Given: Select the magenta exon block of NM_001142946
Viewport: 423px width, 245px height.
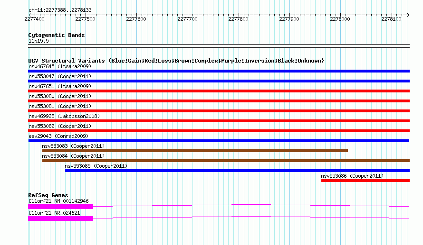Looking at the screenshot, I should coord(61,207).
